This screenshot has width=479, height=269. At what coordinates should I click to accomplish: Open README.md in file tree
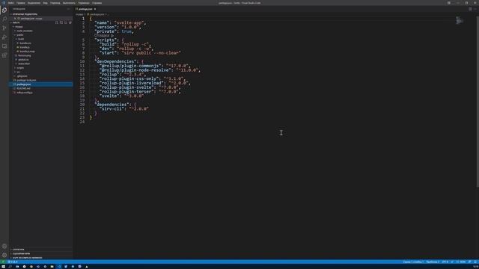click(x=23, y=88)
